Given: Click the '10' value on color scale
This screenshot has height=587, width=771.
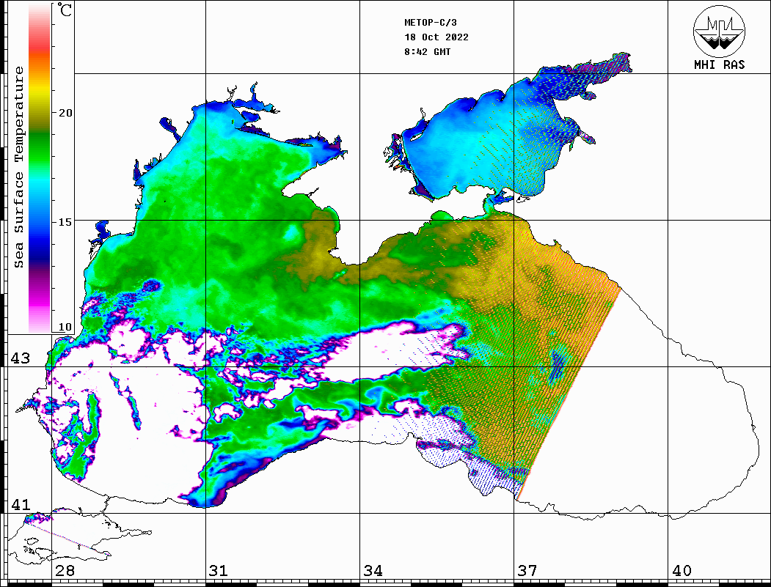Looking at the screenshot, I should tap(65, 327).
